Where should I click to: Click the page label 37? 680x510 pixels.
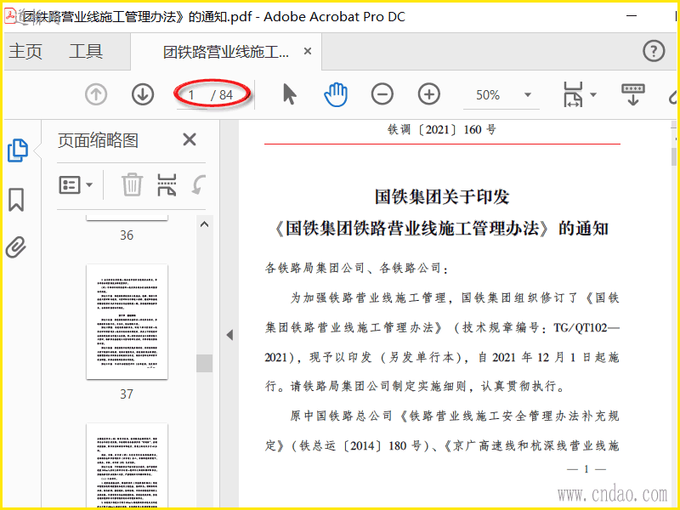coord(127,394)
